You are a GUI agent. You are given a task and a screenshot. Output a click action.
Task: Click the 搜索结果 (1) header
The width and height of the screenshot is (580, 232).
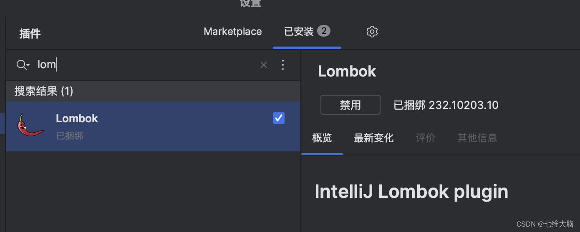click(44, 91)
